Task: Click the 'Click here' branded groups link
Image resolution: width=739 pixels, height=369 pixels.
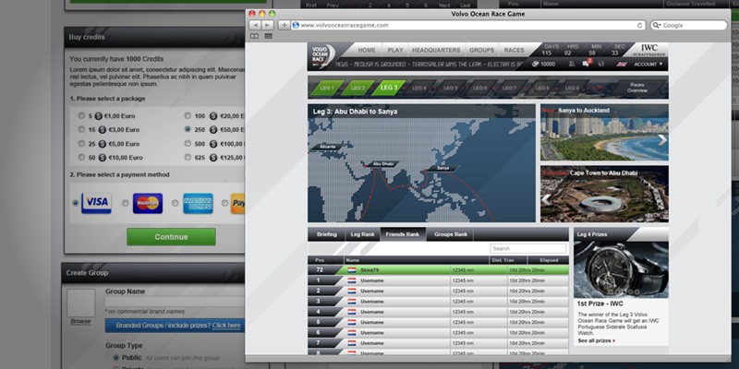Action: coord(226,326)
